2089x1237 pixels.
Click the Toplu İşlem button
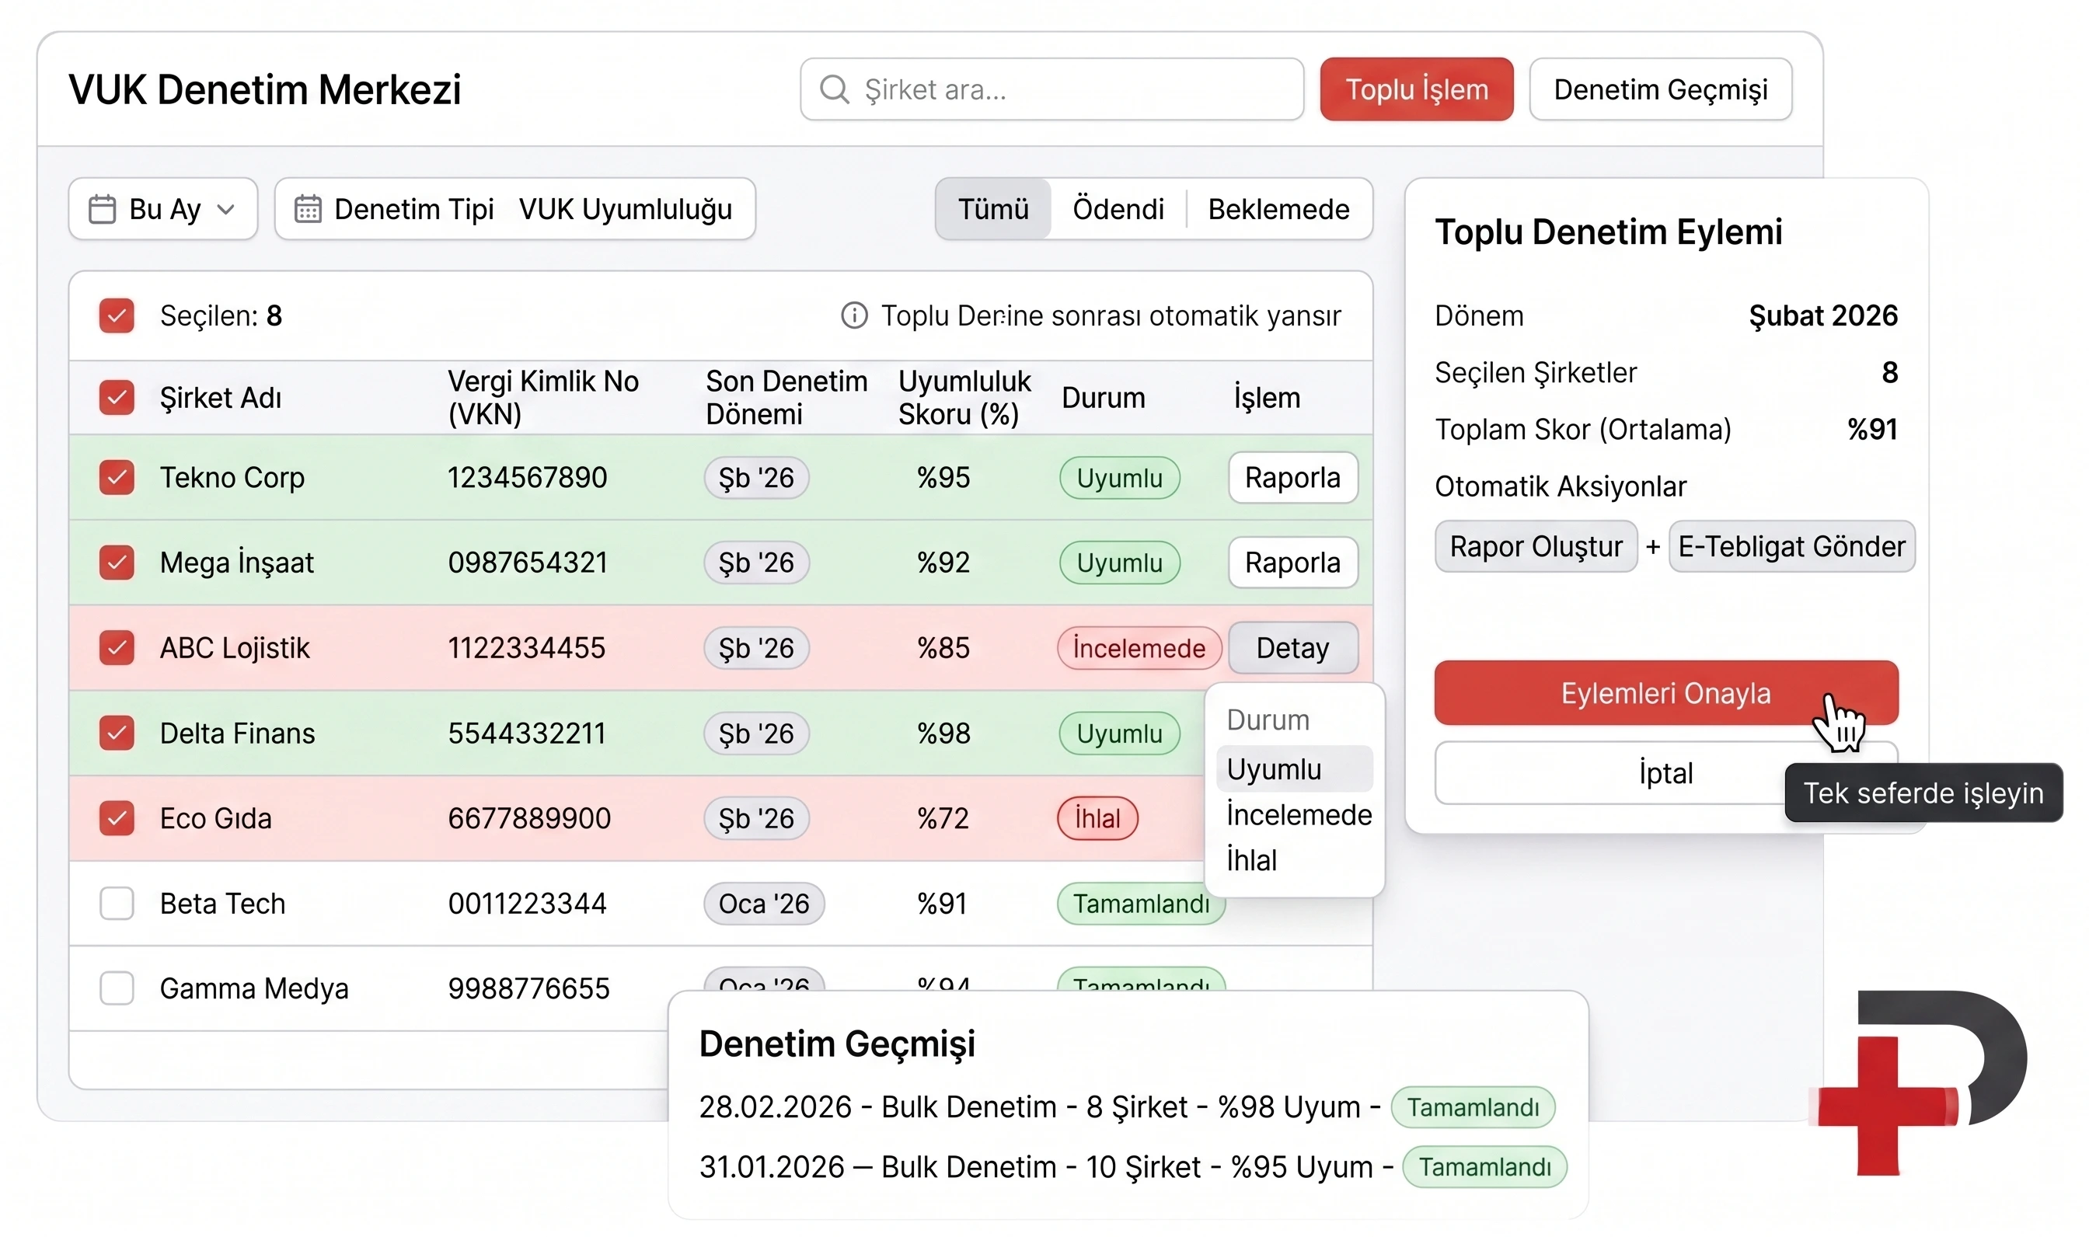pos(1416,89)
